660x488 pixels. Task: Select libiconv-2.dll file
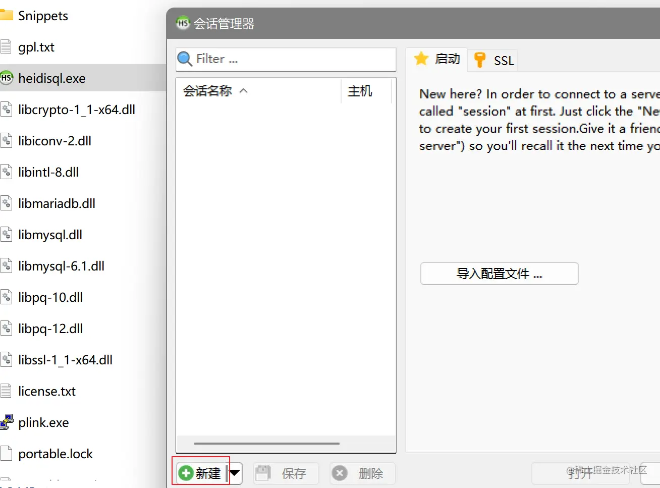(x=54, y=141)
